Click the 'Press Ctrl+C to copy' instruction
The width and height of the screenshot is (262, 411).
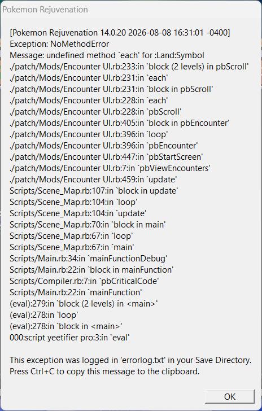click(x=104, y=371)
